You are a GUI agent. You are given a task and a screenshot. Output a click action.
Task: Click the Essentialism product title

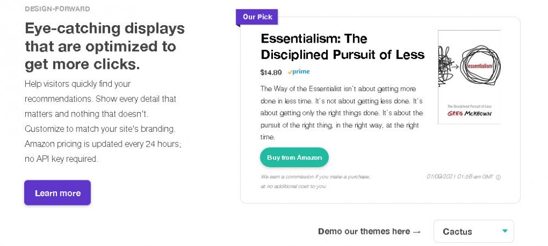click(342, 46)
